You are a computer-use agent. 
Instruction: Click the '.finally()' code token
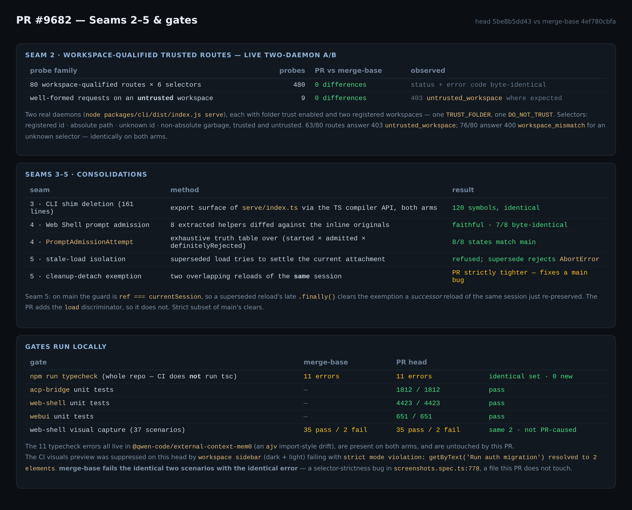tap(317, 297)
